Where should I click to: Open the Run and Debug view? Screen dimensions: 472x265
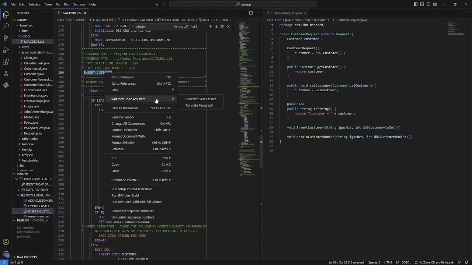(6, 50)
